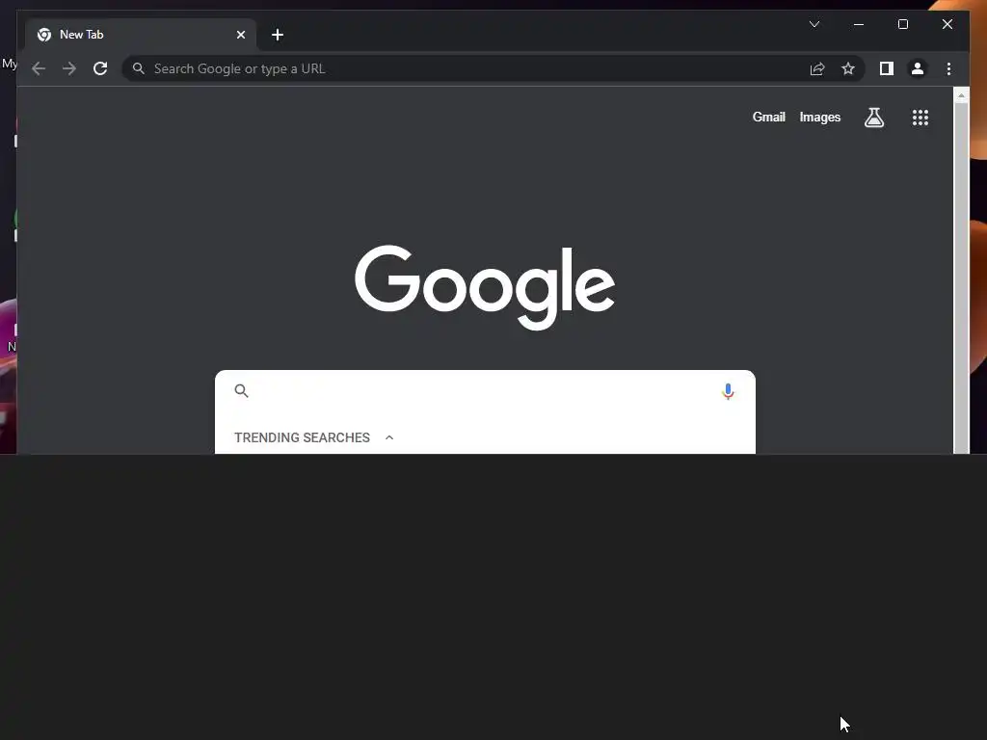Select the New Tab tab

141,35
